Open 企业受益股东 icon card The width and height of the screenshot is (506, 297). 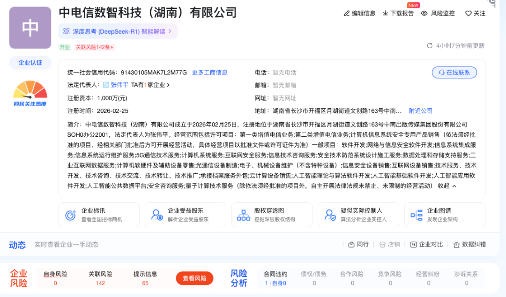click(x=157, y=215)
